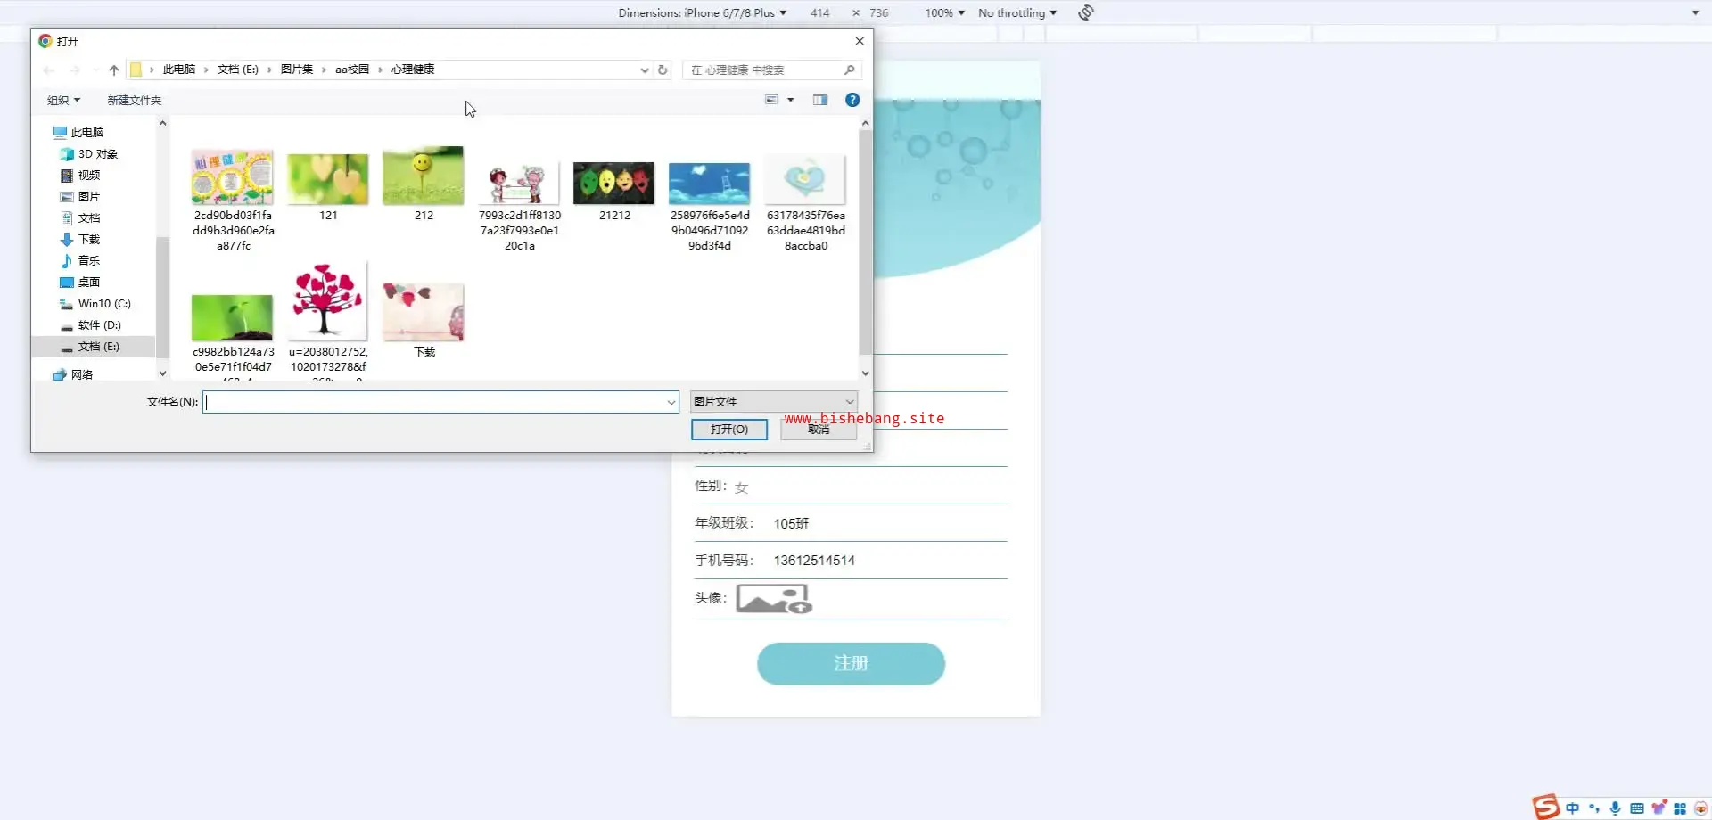Jump to 图片集 in the breadcrumb
Image resolution: width=1712 pixels, height=820 pixels.
(297, 70)
